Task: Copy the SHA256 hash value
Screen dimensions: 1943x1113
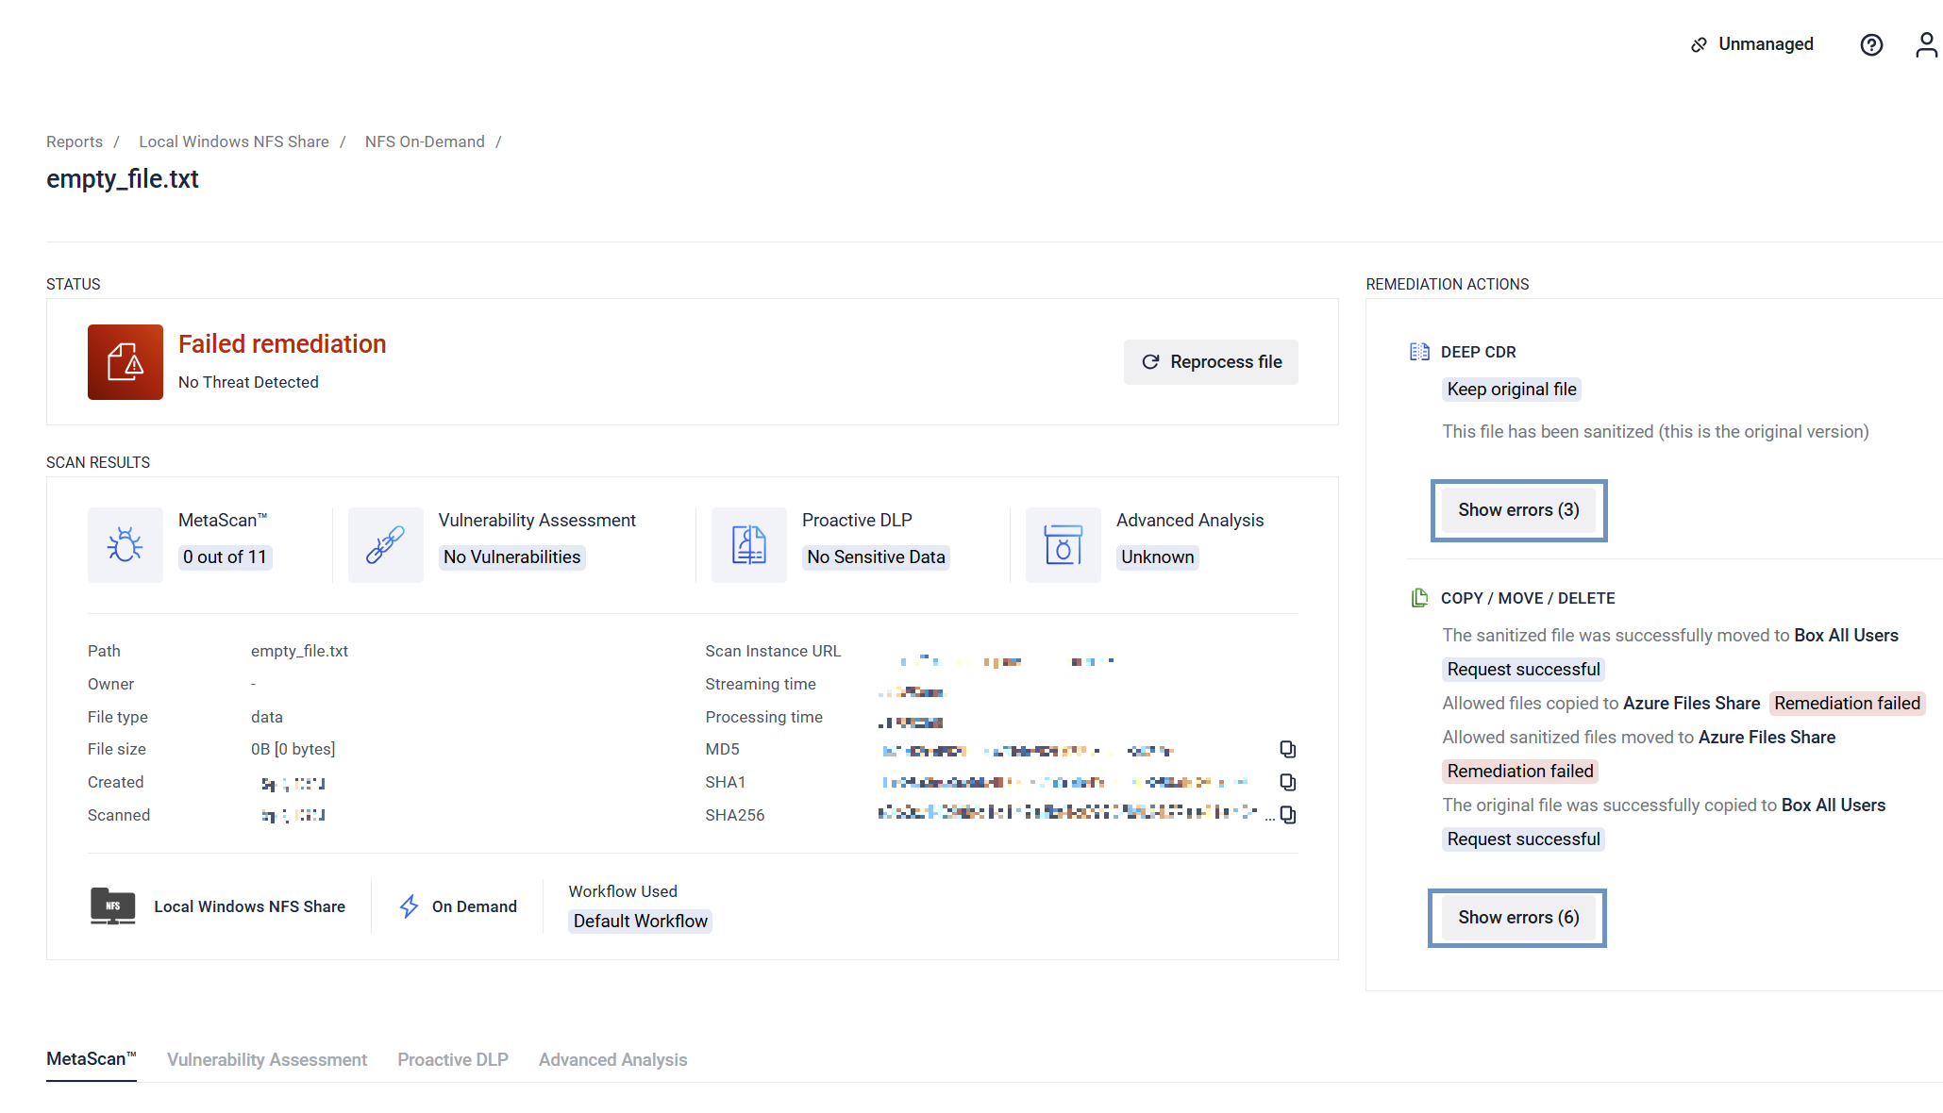Action: tap(1287, 815)
